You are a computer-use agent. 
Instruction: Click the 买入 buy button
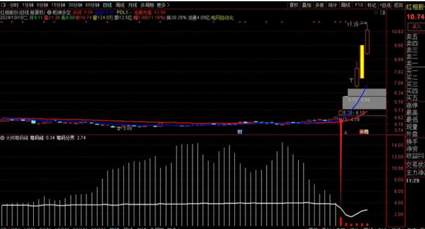[416, 27]
